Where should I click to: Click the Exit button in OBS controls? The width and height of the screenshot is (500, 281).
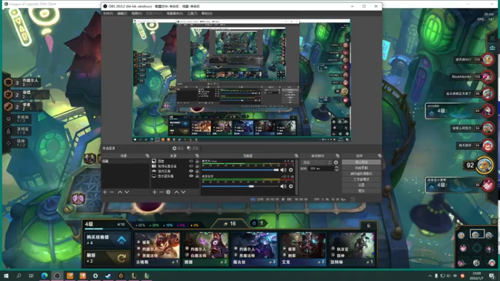tap(361, 191)
